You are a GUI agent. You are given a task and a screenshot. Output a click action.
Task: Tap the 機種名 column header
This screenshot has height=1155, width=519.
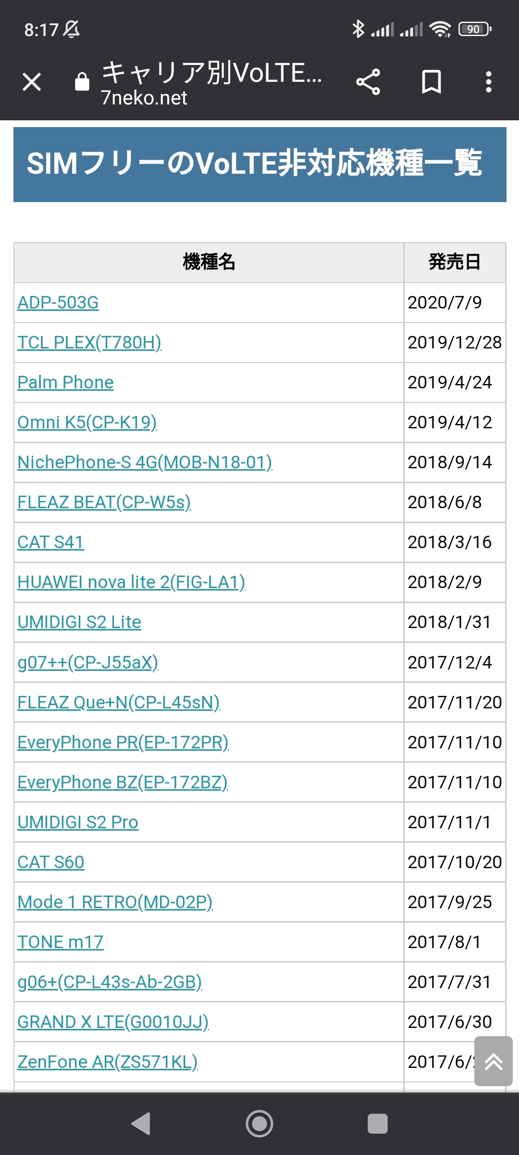point(209,262)
